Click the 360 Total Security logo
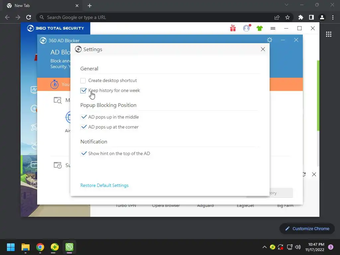 (x=55, y=28)
